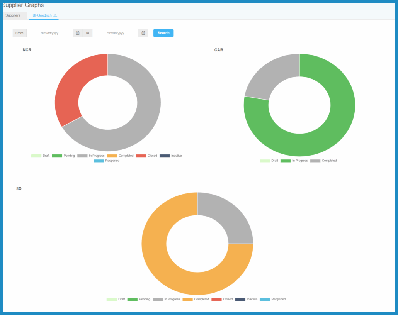This screenshot has height=315, width=398.
Task: Open the From date calendar picker
Action: pos(77,33)
